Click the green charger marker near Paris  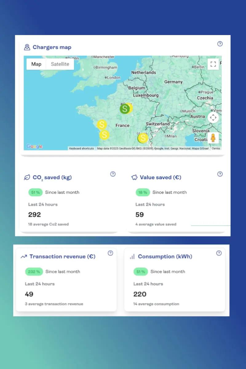[x=125, y=109]
